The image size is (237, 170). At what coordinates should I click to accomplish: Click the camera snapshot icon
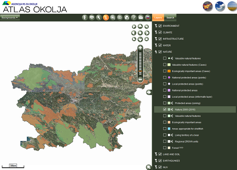pyautogui.click(x=127, y=17)
